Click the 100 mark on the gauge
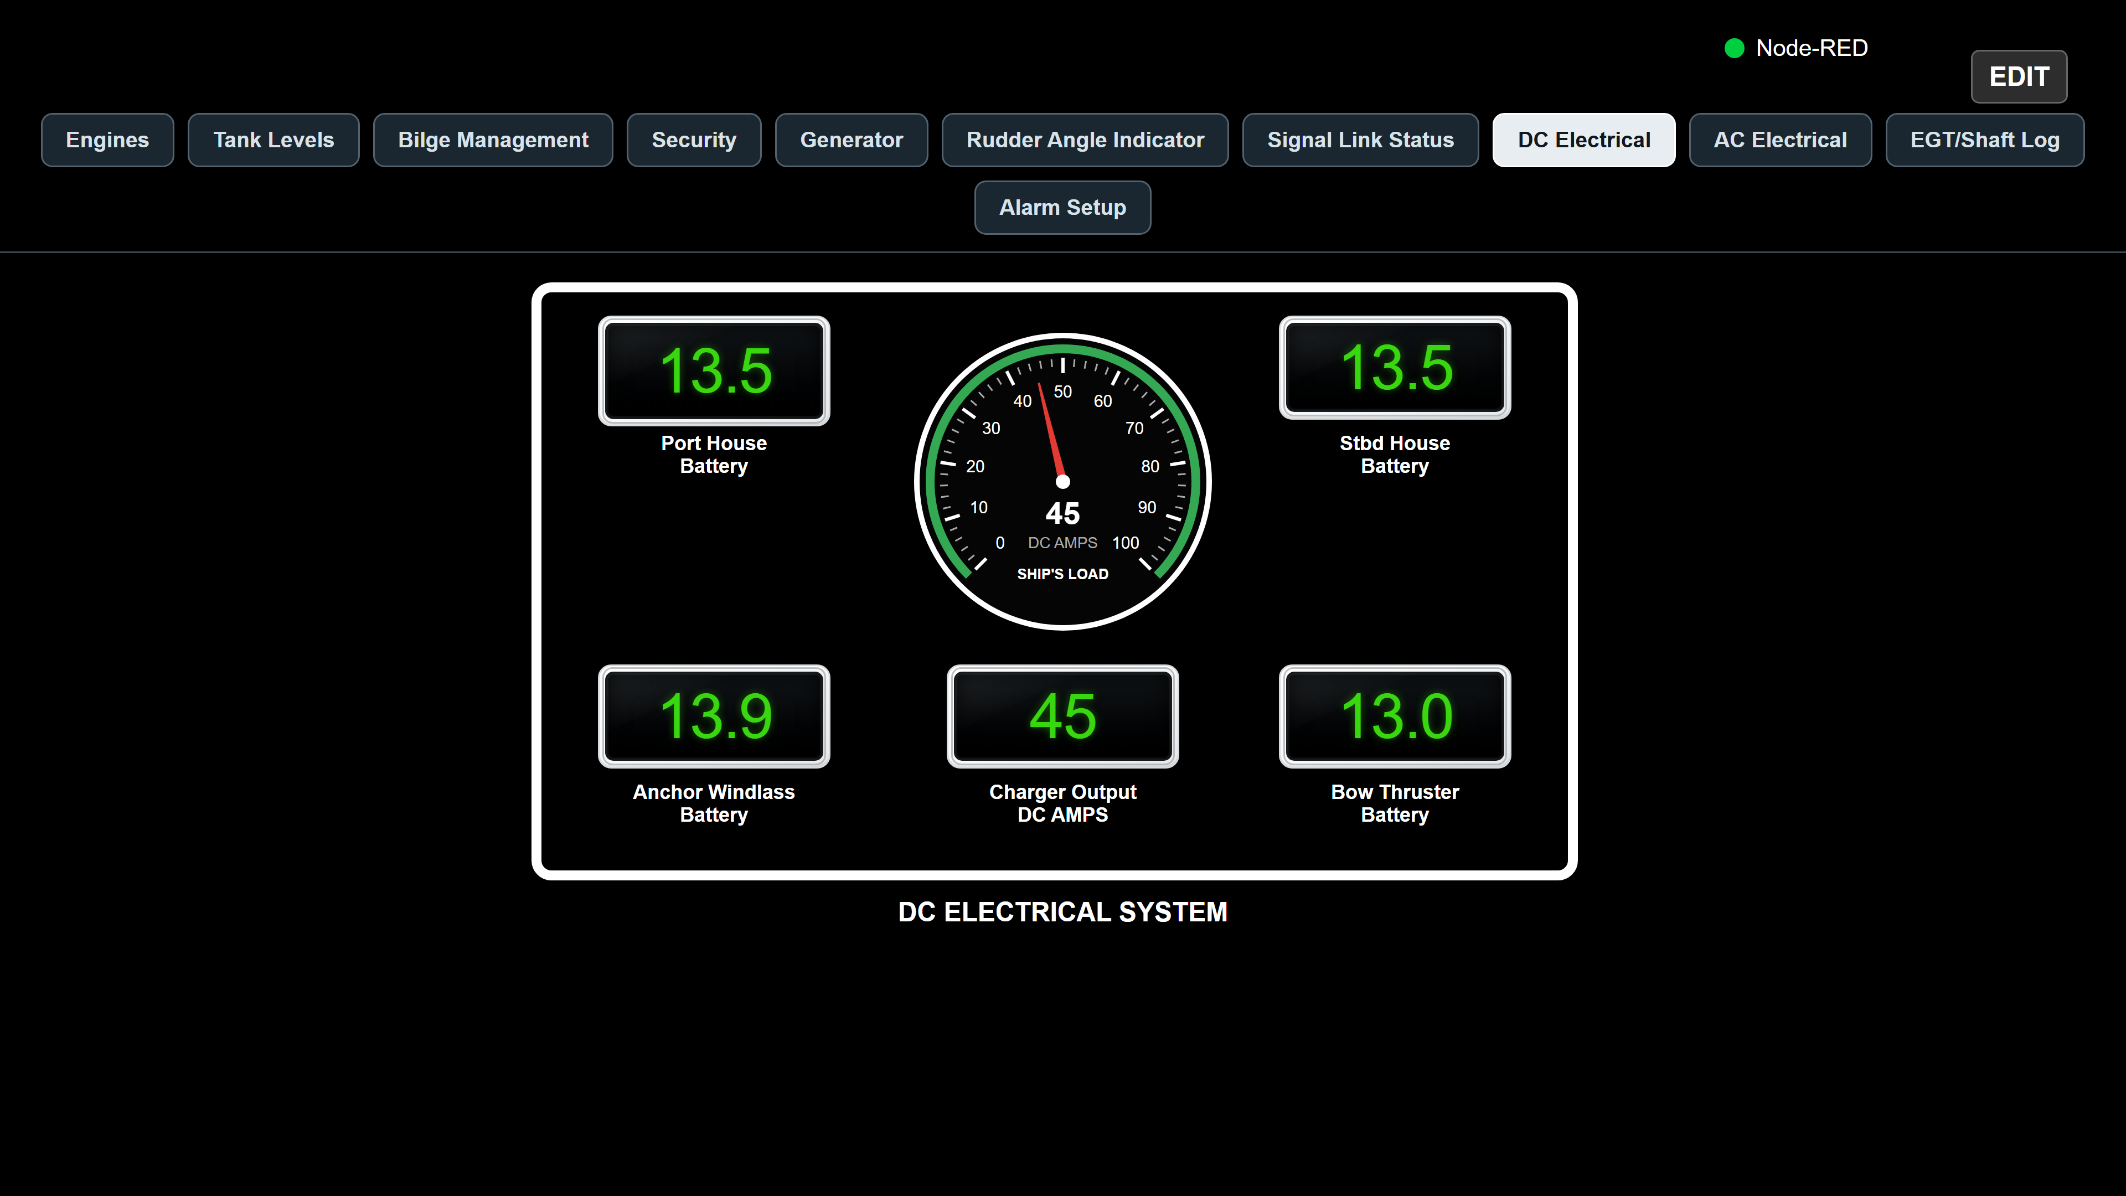2126x1196 pixels. [1126, 543]
